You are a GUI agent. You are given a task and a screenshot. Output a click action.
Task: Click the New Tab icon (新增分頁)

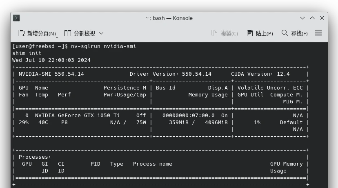[x=21, y=33]
